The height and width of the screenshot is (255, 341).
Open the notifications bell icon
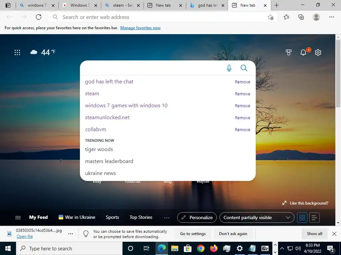tap(303, 52)
